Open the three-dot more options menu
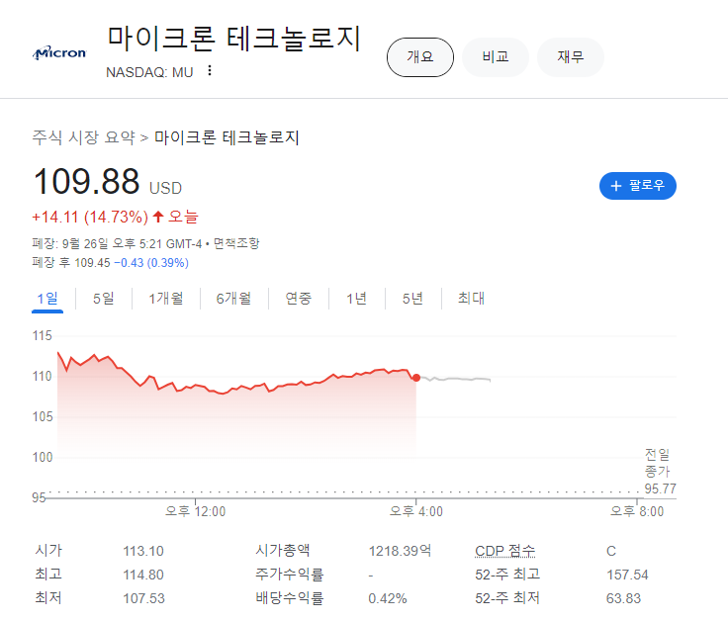The image size is (728, 621). 210,70
